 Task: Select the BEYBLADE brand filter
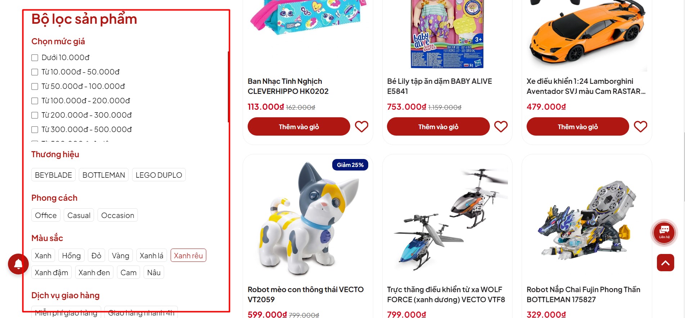point(53,175)
